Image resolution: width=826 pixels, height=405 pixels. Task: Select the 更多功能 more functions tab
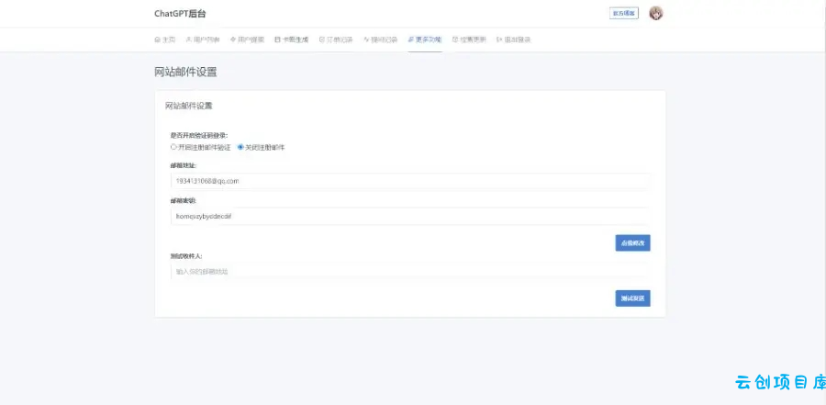425,39
